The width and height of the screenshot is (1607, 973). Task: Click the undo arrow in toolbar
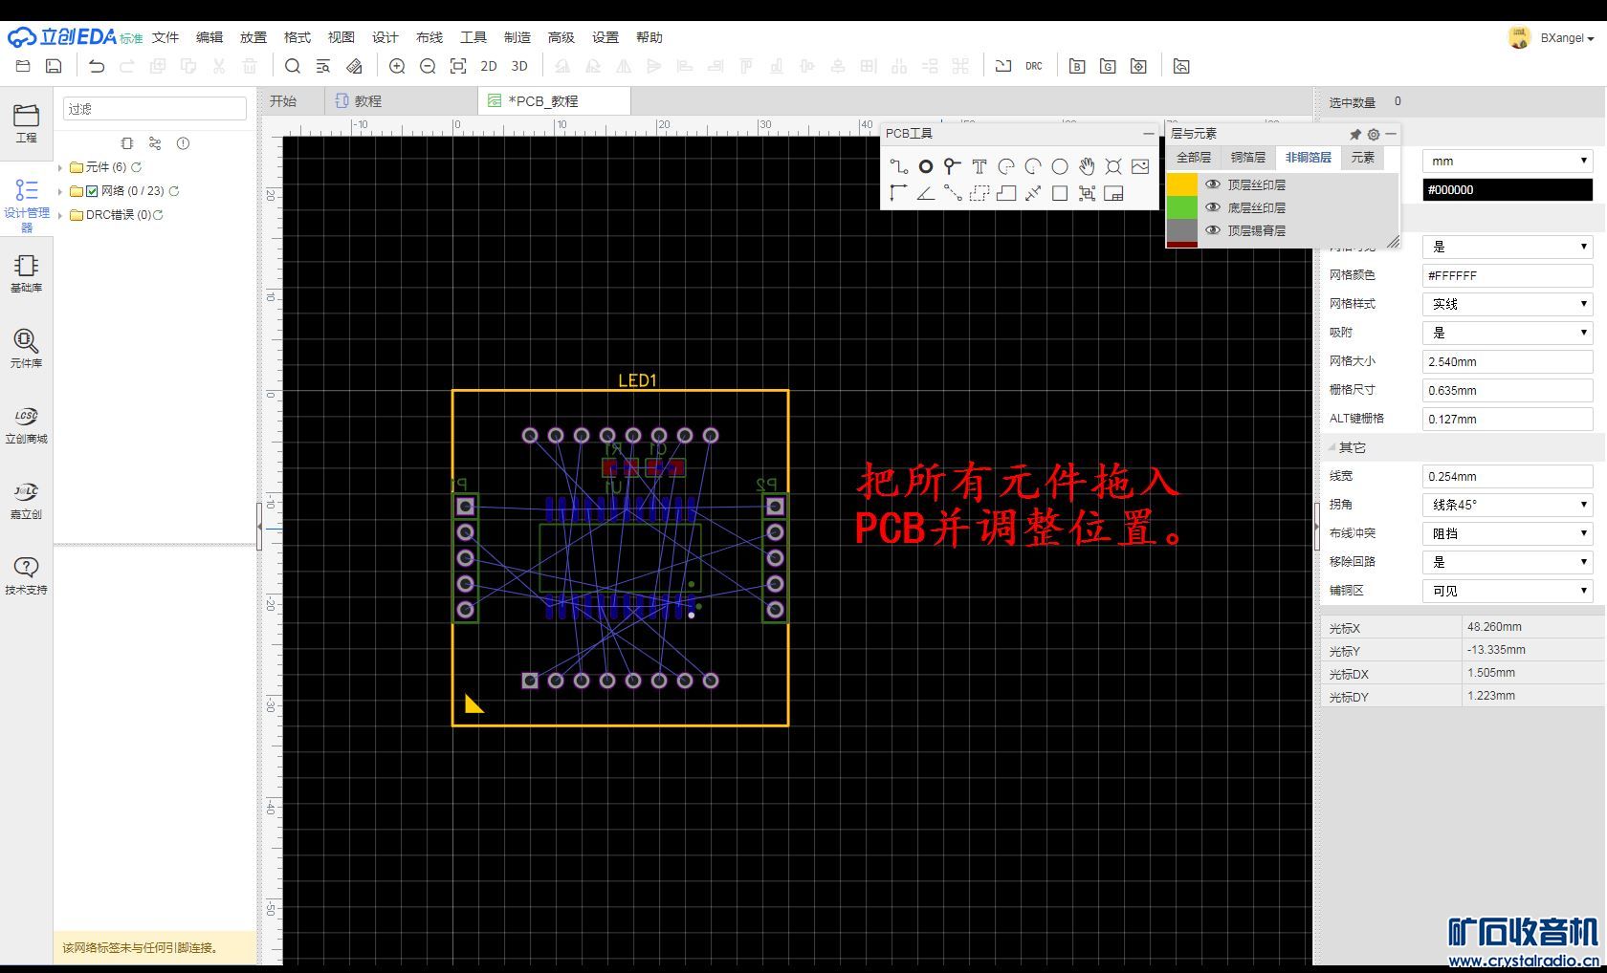[x=97, y=66]
